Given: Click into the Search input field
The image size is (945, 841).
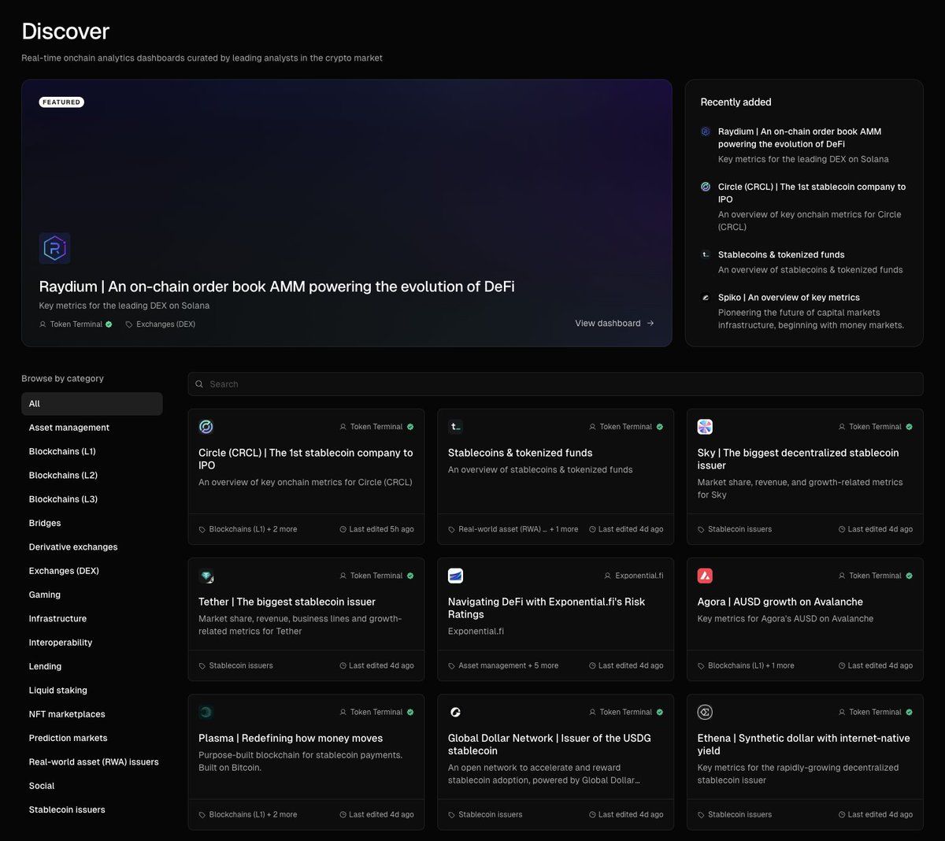Looking at the screenshot, I should coord(555,384).
